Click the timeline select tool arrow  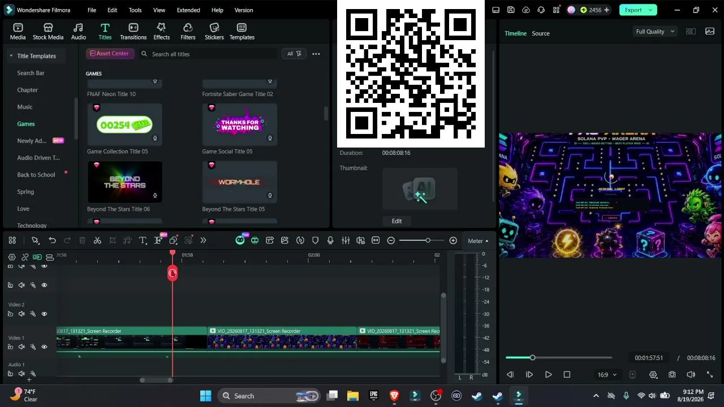coord(35,240)
